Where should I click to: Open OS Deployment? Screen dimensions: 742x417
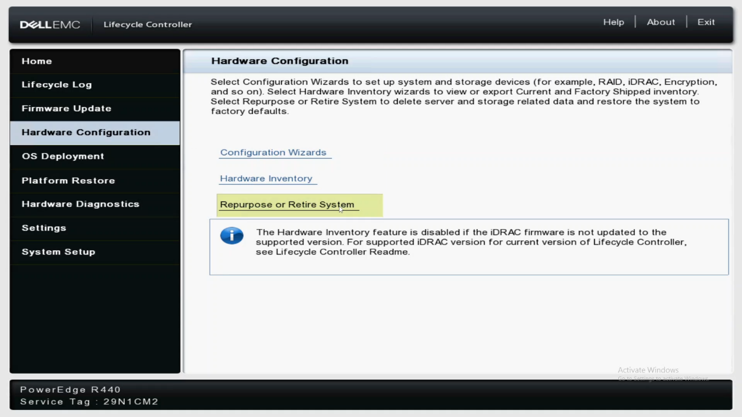[x=62, y=156]
